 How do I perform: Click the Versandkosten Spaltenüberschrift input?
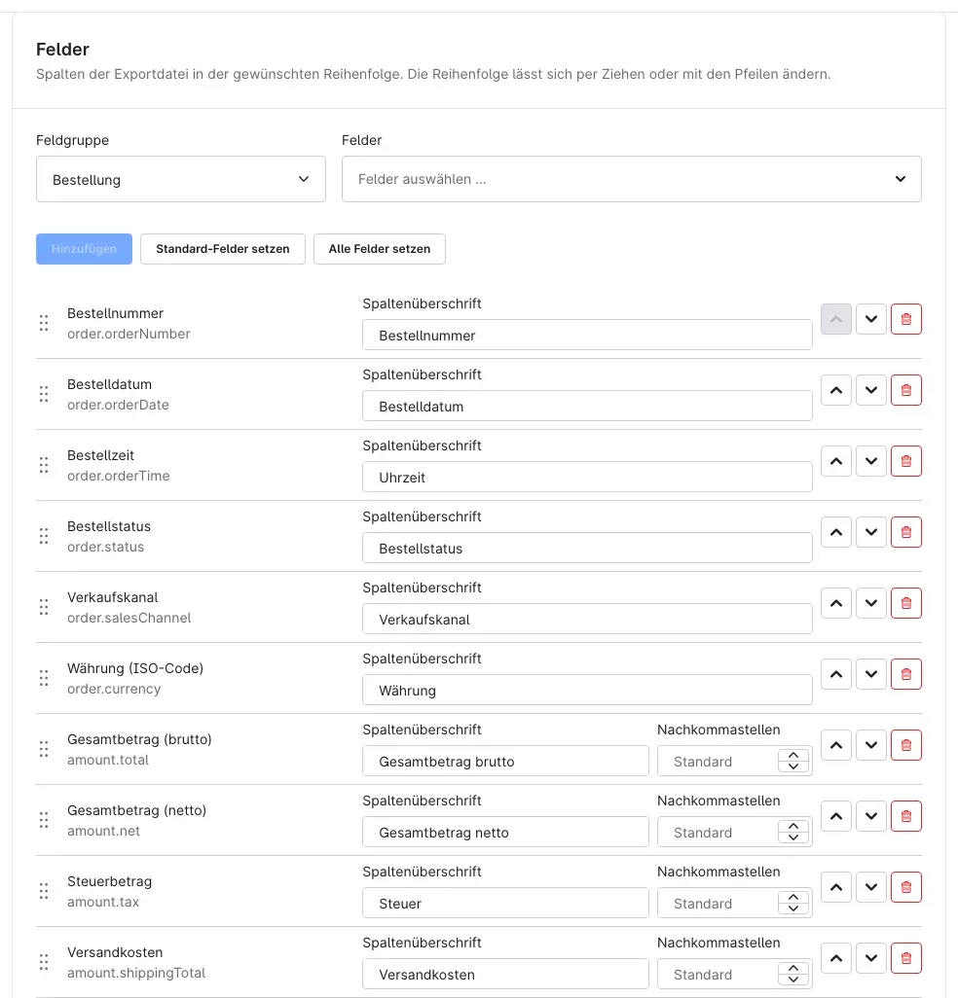point(505,974)
